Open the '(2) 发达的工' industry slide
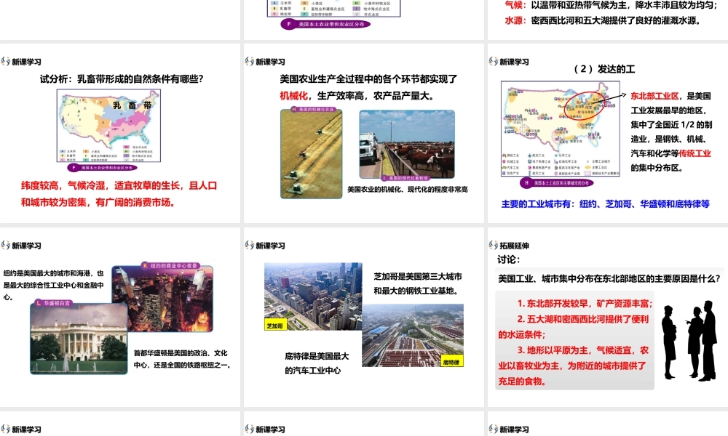The image size is (728, 436). (x=608, y=134)
